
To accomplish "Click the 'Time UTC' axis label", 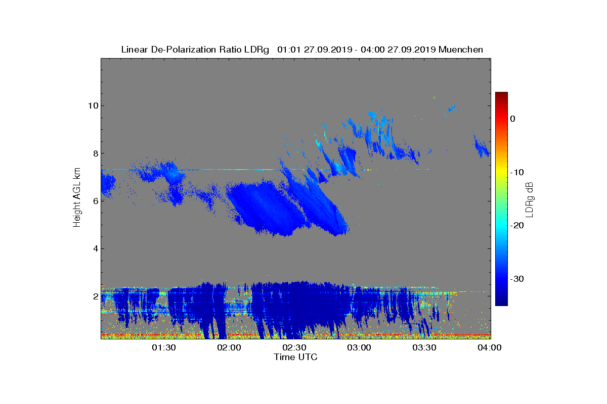I will click(x=296, y=357).
